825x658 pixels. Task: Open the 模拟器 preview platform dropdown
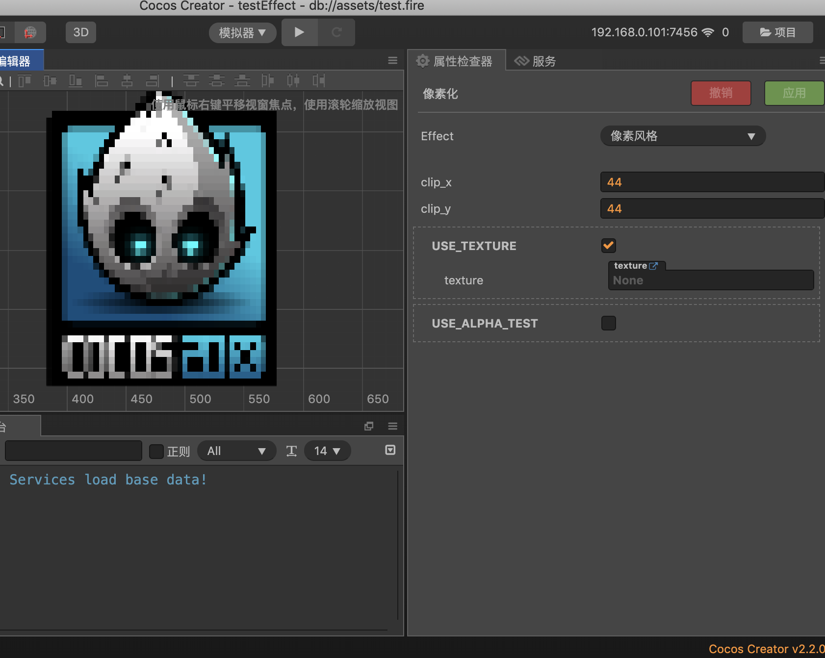pos(242,33)
